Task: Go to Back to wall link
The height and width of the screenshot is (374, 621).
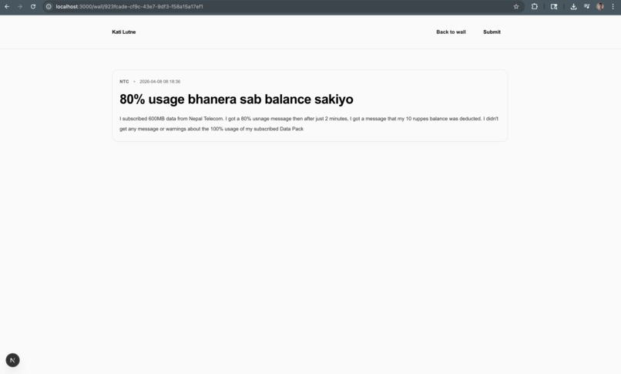Action: [451, 32]
